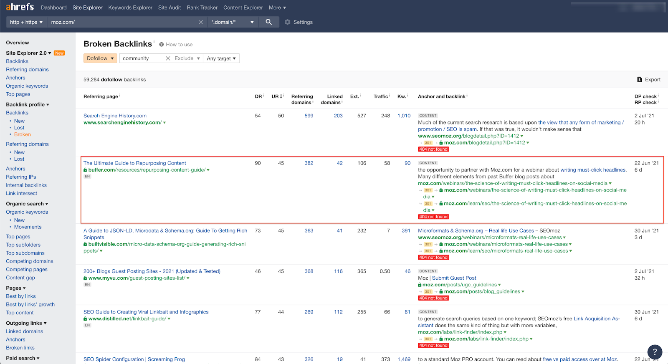Open Broken links in sidebar
This screenshot has width=668, height=364.
click(x=20, y=348)
